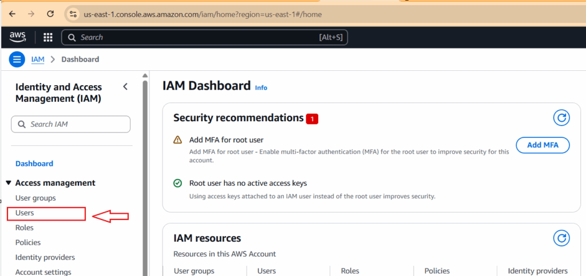
Task: Click the IAM resources heading
Action: [x=207, y=238]
